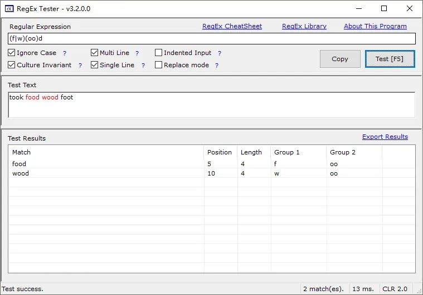Click inside the Regular Expression input field

212,38
